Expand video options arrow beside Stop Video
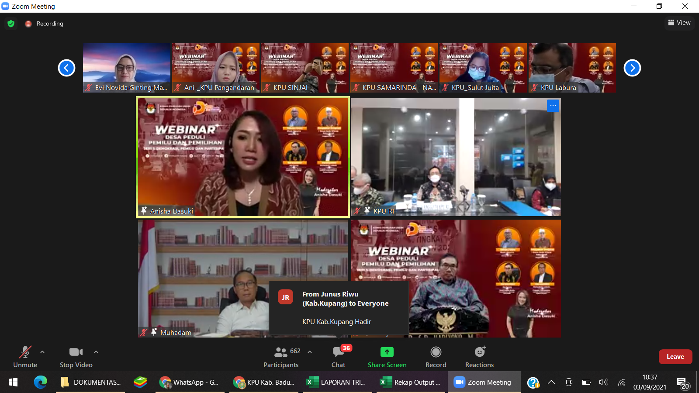 point(96,352)
